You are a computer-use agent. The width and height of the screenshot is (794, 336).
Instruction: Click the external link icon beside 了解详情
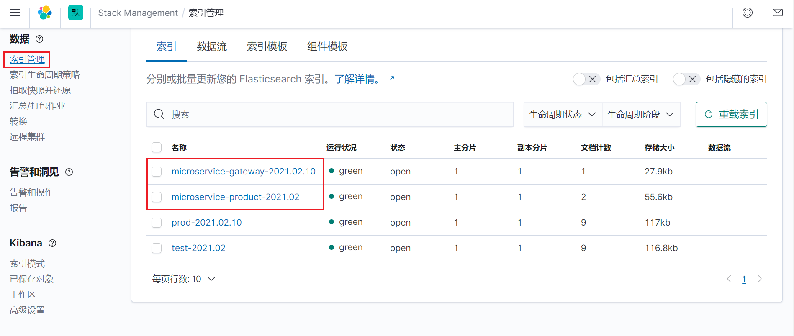pyautogui.click(x=391, y=79)
